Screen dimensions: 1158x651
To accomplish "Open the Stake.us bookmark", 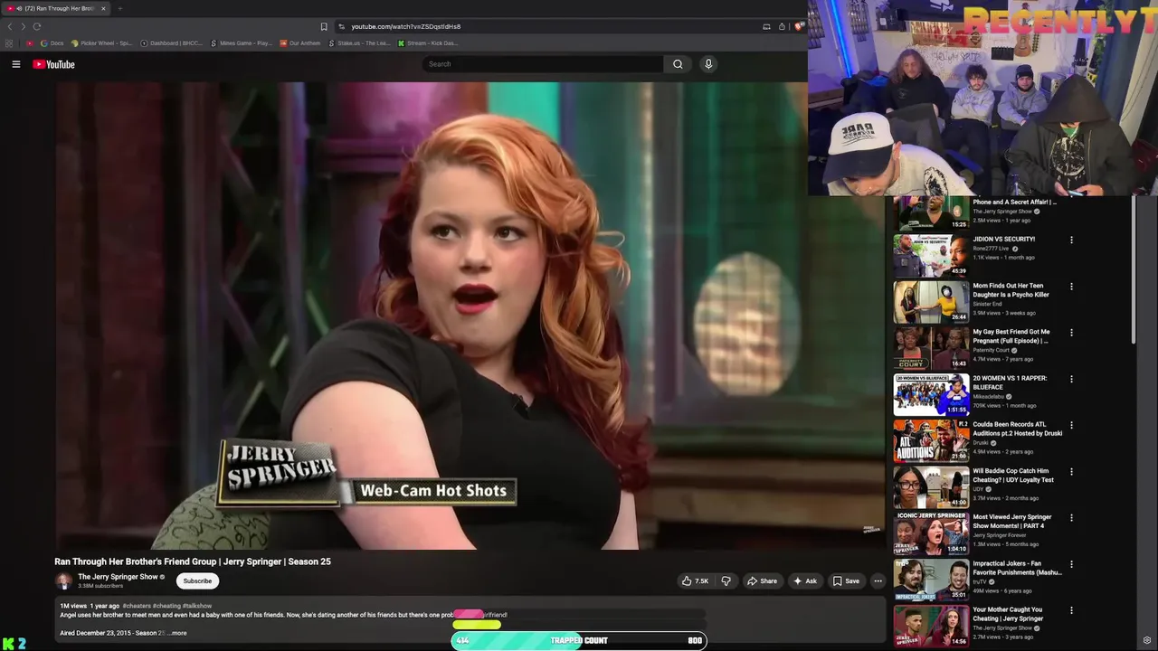I will (x=360, y=43).
